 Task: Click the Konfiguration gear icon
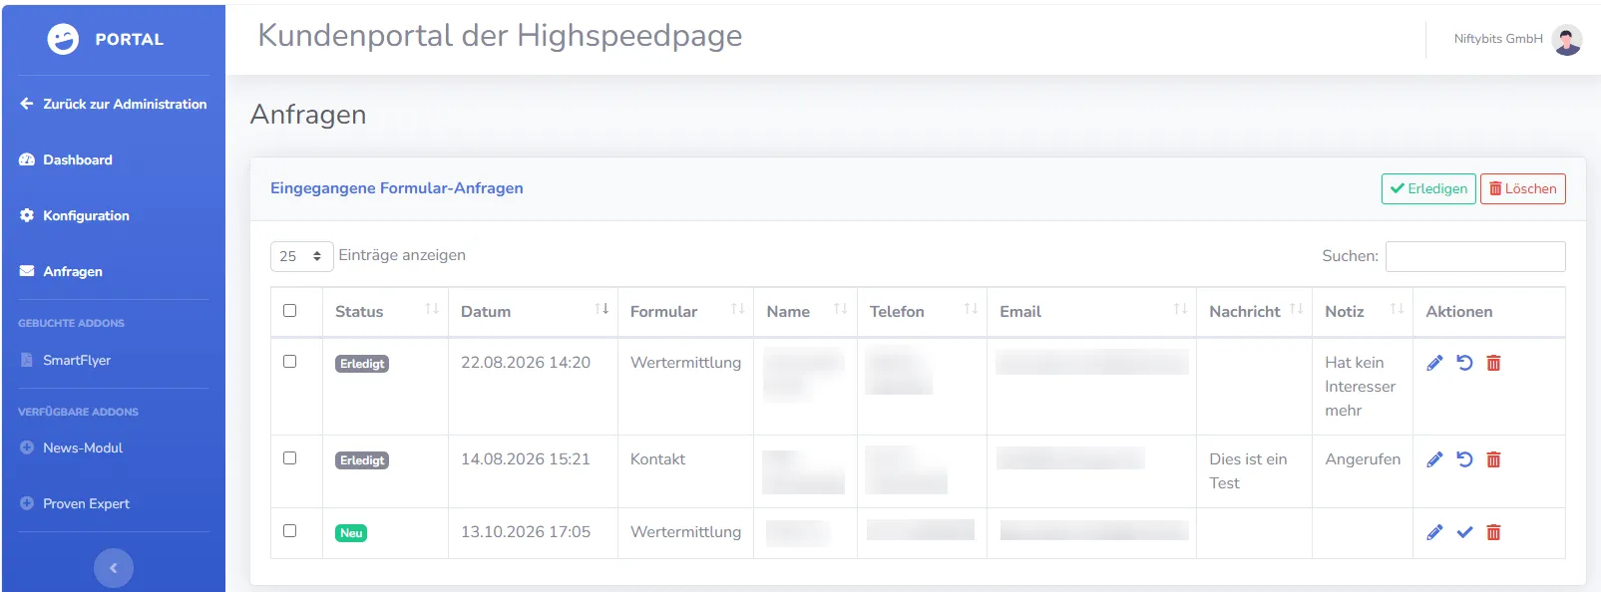[27, 215]
